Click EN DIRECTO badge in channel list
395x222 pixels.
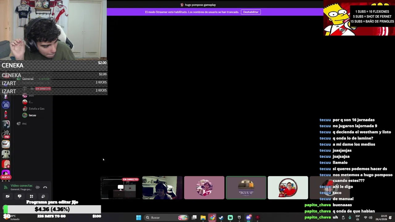(x=43, y=89)
